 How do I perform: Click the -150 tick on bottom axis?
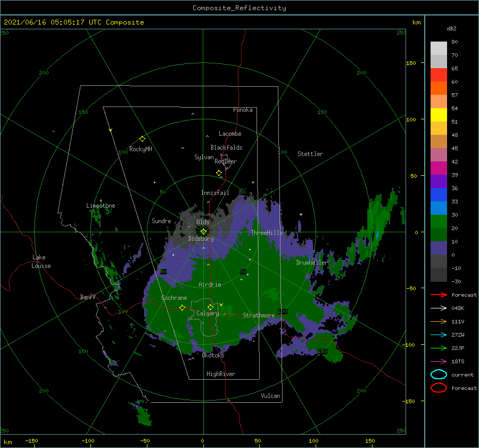click(31, 441)
